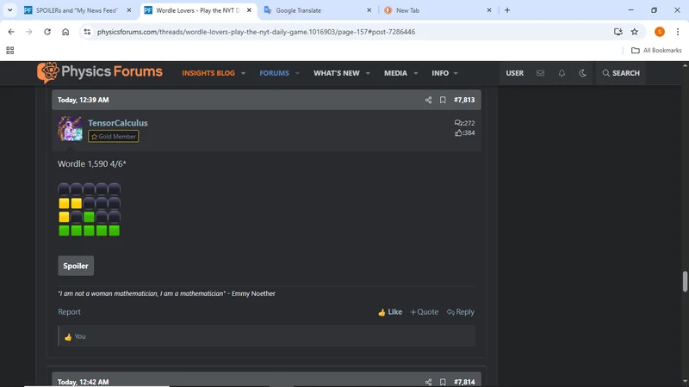Open a new browser tab
The width and height of the screenshot is (689, 387).
click(507, 10)
